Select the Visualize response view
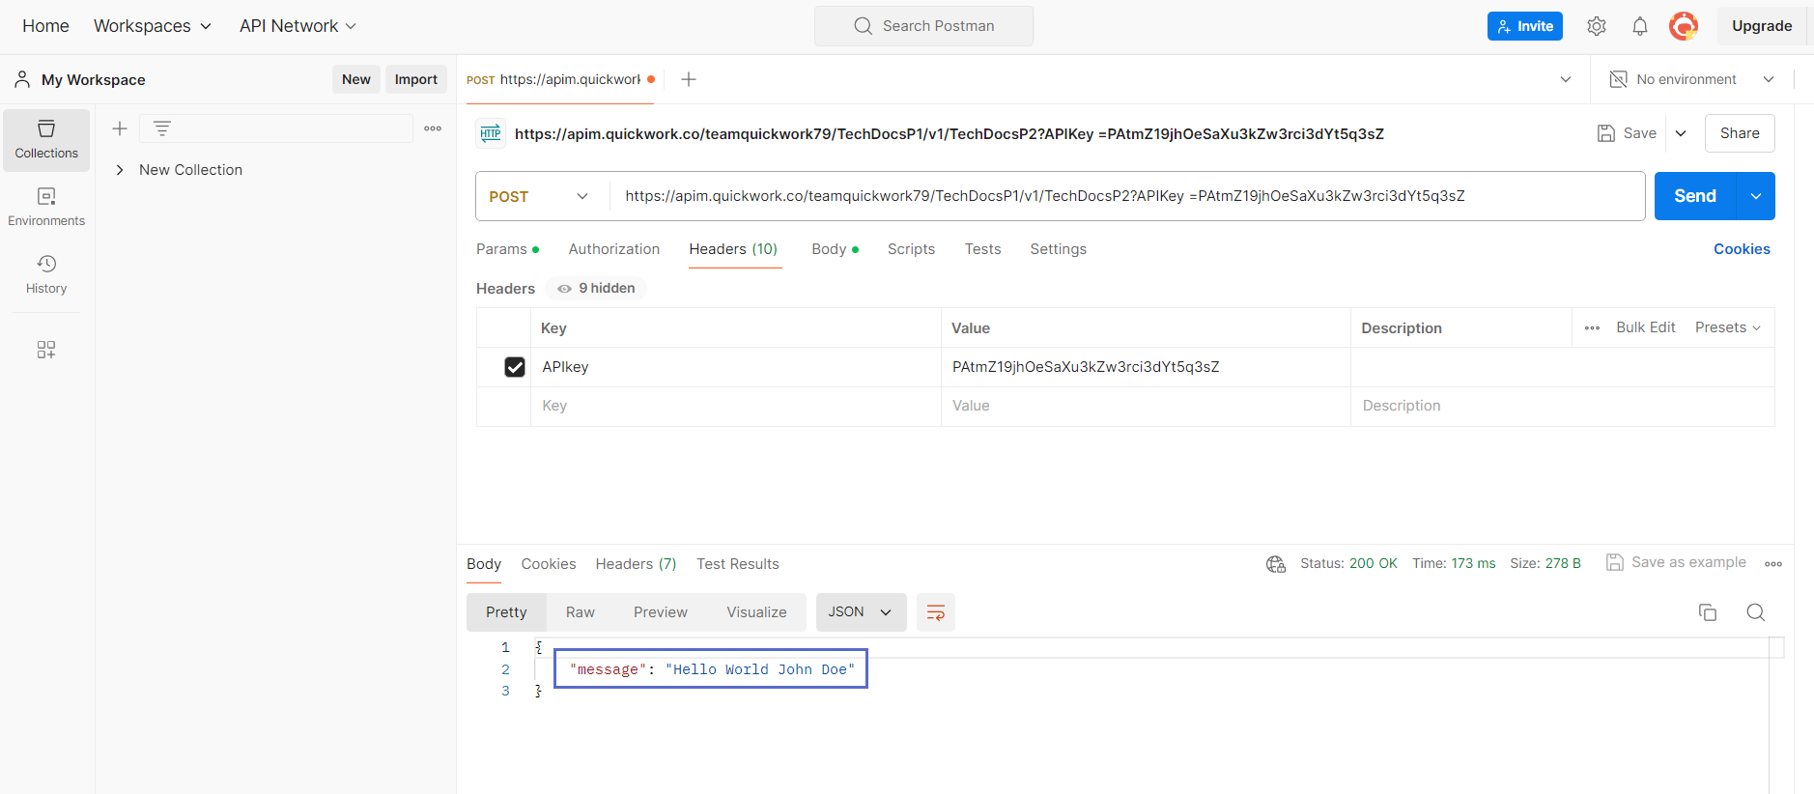 (756, 612)
